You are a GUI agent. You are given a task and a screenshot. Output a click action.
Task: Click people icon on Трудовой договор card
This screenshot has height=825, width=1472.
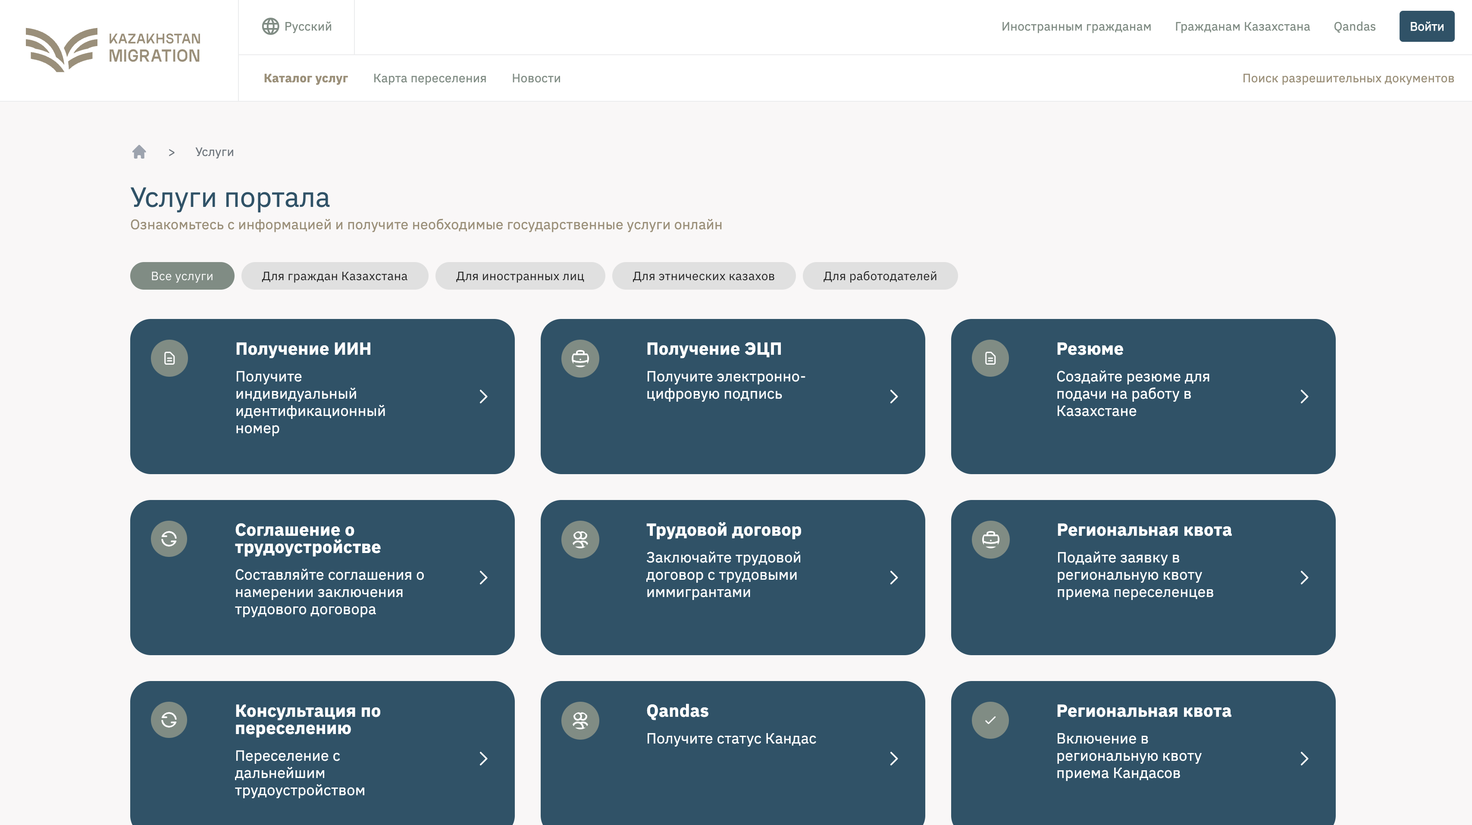(580, 539)
